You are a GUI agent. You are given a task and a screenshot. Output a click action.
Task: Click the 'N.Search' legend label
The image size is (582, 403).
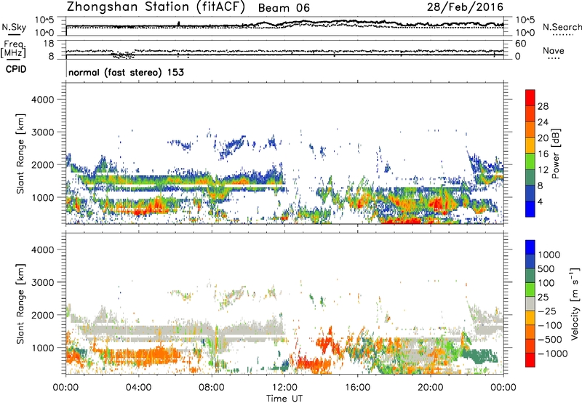pos(562,27)
